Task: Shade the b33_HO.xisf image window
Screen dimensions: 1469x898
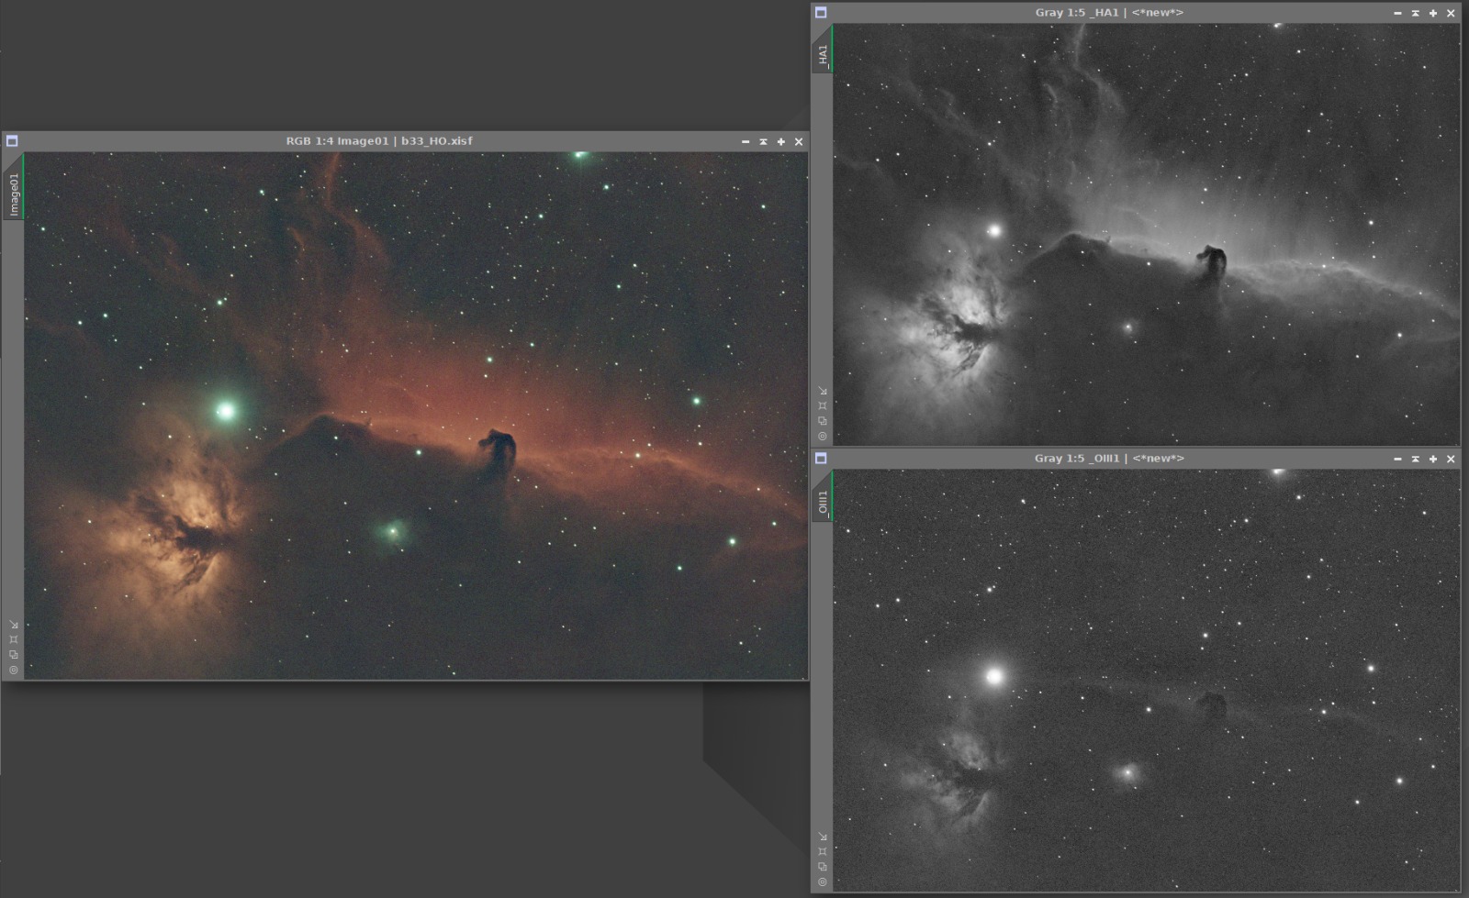Action: coord(763,141)
